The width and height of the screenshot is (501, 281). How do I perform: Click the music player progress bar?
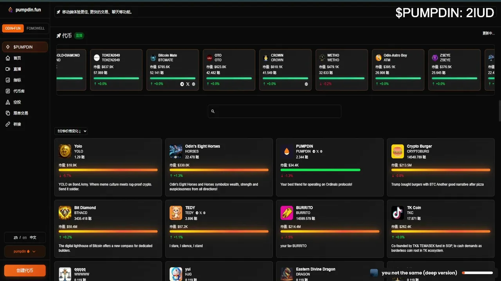tap(477, 273)
